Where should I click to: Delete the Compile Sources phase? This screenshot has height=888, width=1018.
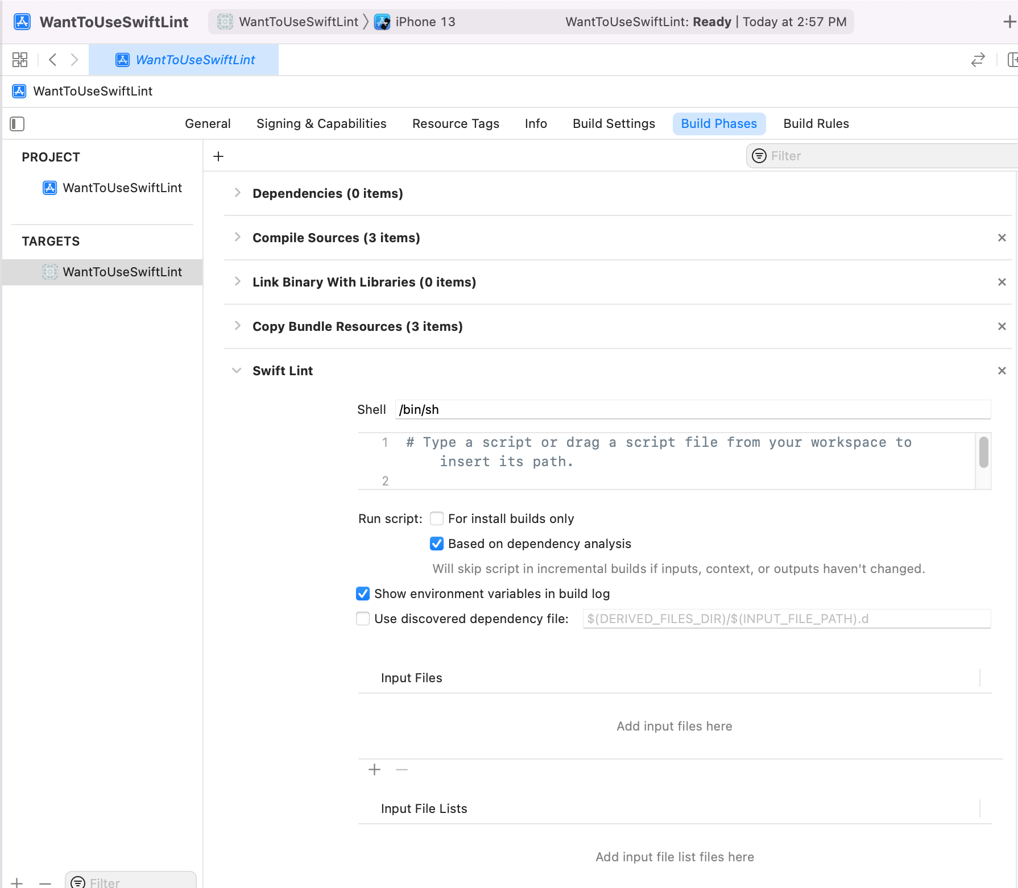pyautogui.click(x=1002, y=238)
